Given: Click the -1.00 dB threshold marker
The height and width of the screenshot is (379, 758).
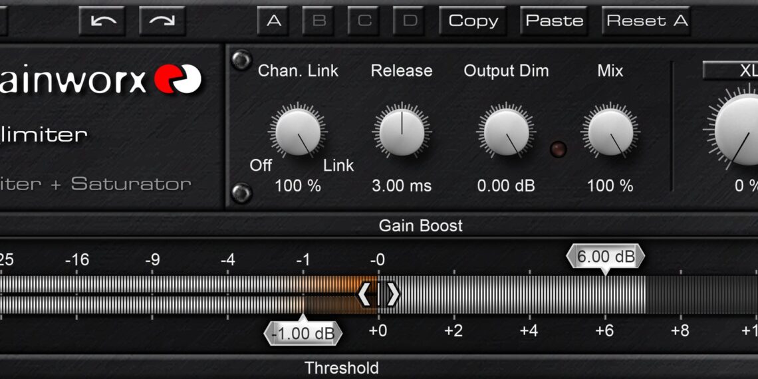Looking at the screenshot, I should (x=303, y=333).
